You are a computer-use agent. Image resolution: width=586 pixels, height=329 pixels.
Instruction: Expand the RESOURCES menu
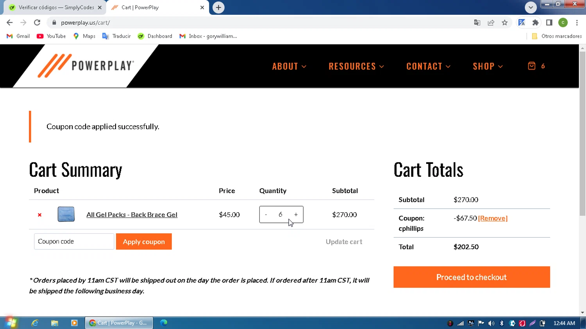(x=356, y=66)
